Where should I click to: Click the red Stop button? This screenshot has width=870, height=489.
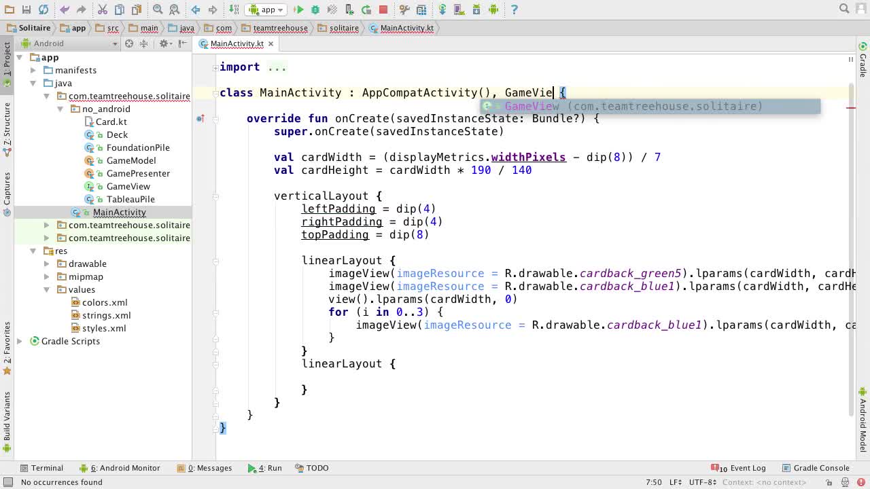[x=383, y=10]
